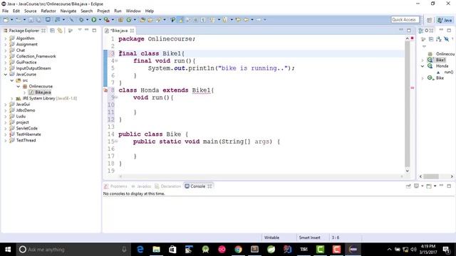Maximize the Package Explorer view
This screenshot has width=456, height=256.
pyautogui.click(x=94, y=30)
